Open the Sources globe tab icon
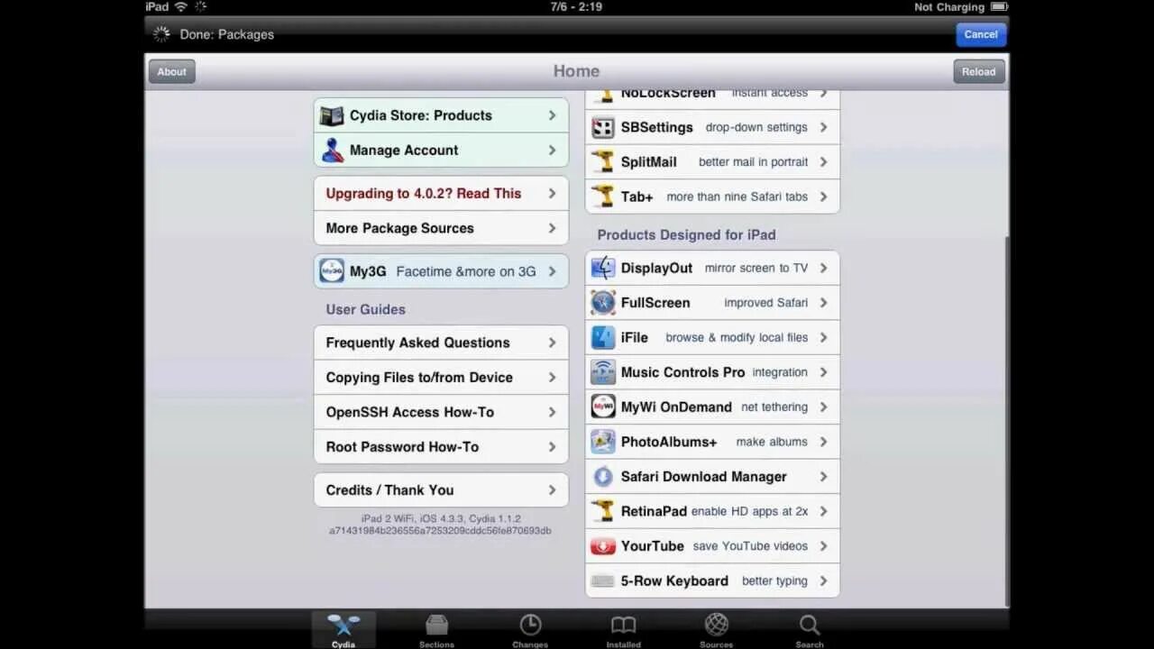This screenshot has height=649, width=1154. 717,625
